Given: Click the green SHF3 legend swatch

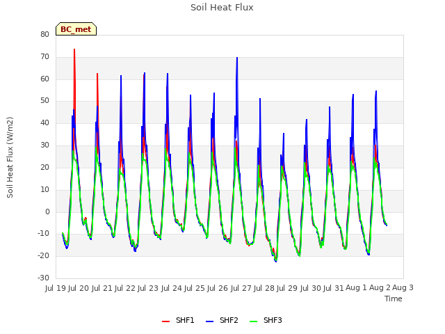Looking at the screenshot, I should pyautogui.click(x=253, y=321).
